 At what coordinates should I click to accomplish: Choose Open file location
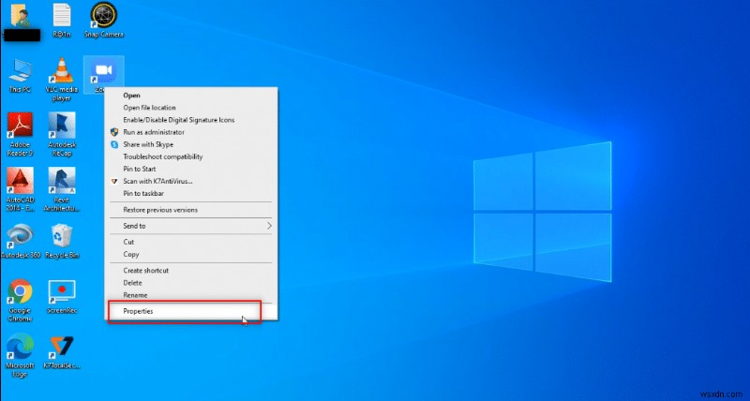191,108
